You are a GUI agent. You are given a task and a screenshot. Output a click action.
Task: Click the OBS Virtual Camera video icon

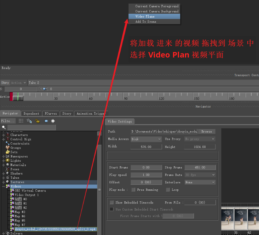click(12, 191)
